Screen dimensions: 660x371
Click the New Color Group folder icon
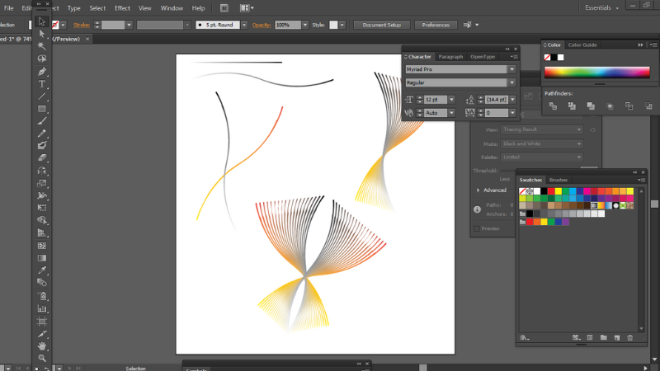coord(604,338)
